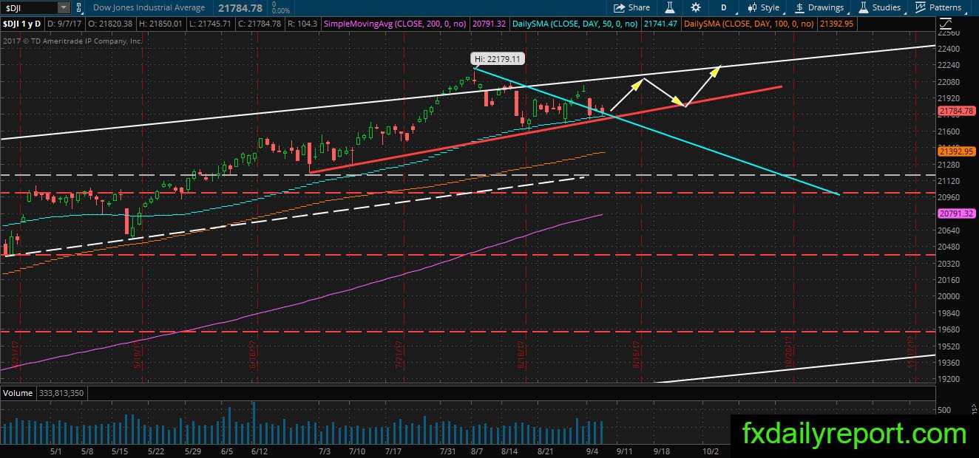The width and height of the screenshot is (979, 458).
Task: Open chart settings gear icon
Action: pos(696,7)
